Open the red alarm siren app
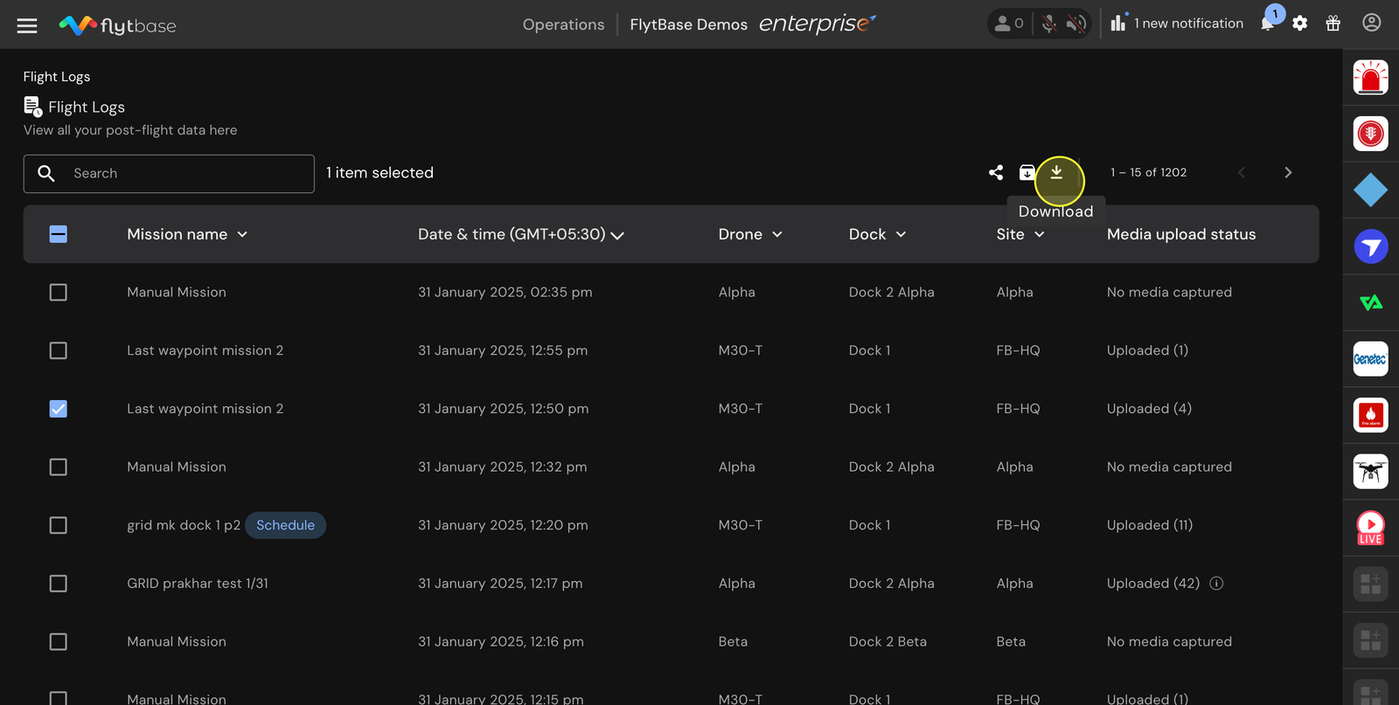1399x705 pixels. [1370, 78]
